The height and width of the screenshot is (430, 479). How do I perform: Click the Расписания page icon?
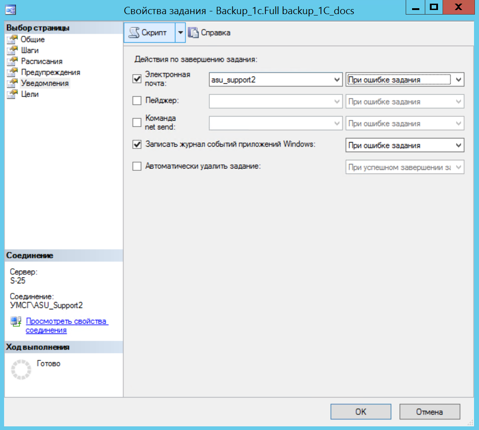pyautogui.click(x=12, y=61)
